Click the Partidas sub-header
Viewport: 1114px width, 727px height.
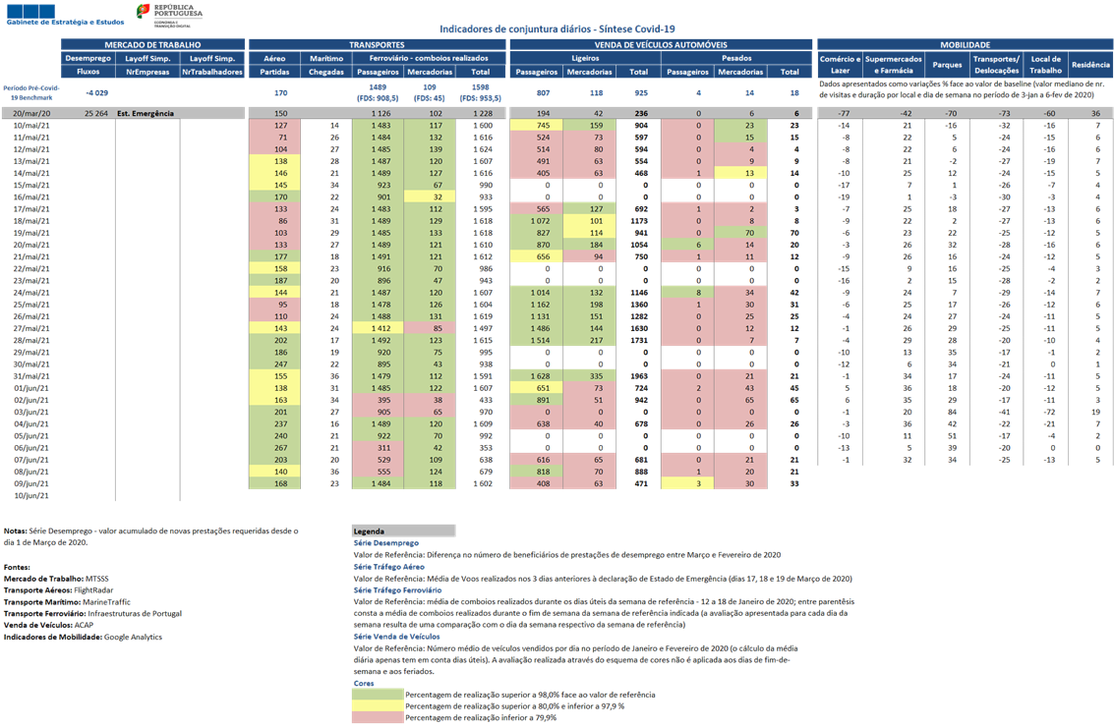[274, 72]
